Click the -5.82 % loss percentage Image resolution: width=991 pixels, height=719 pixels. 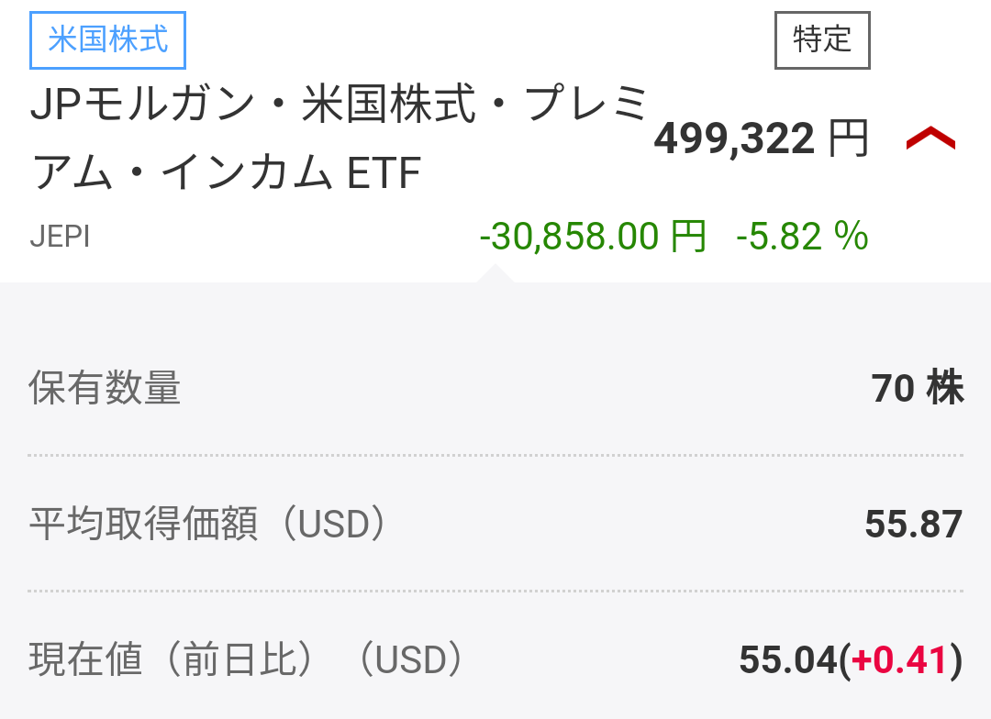tap(802, 238)
